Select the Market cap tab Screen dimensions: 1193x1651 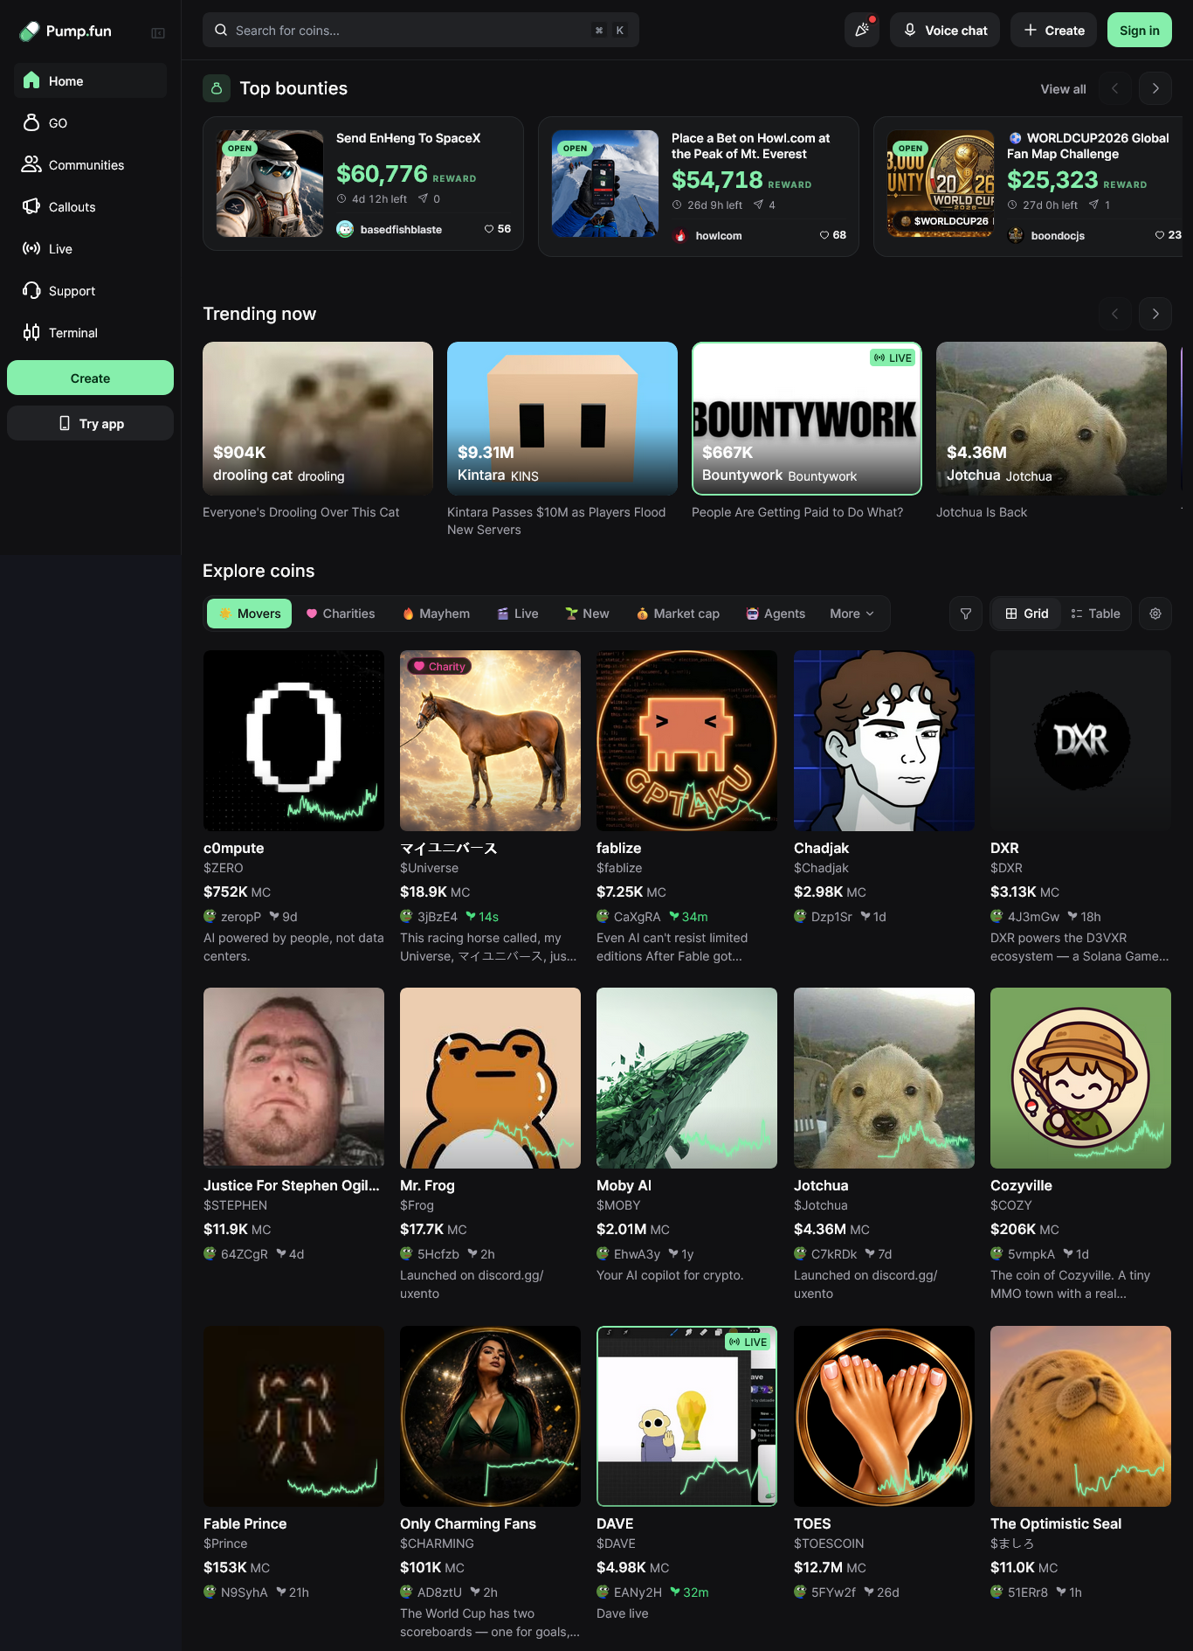click(678, 614)
